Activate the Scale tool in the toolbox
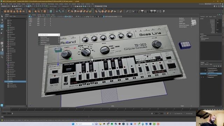 point(2,33)
